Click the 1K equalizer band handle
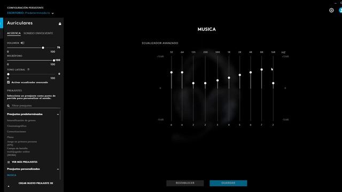 tap(229, 78)
